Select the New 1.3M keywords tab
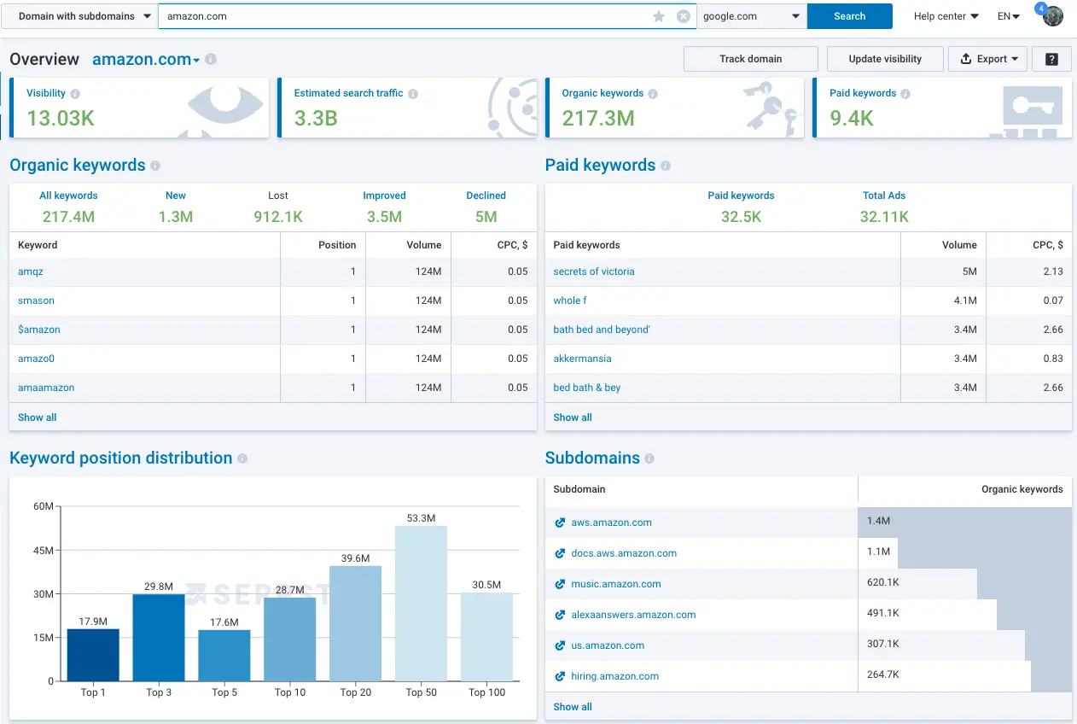The width and height of the screenshot is (1077, 724). 176,207
